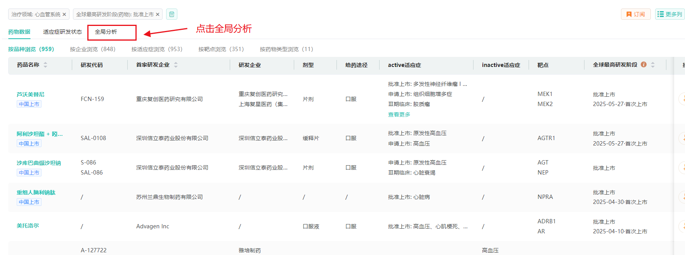Viewport: 685px width, 255px height.
Task: Open the 更多列 columns menu
Action: click(x=670, y=14)
